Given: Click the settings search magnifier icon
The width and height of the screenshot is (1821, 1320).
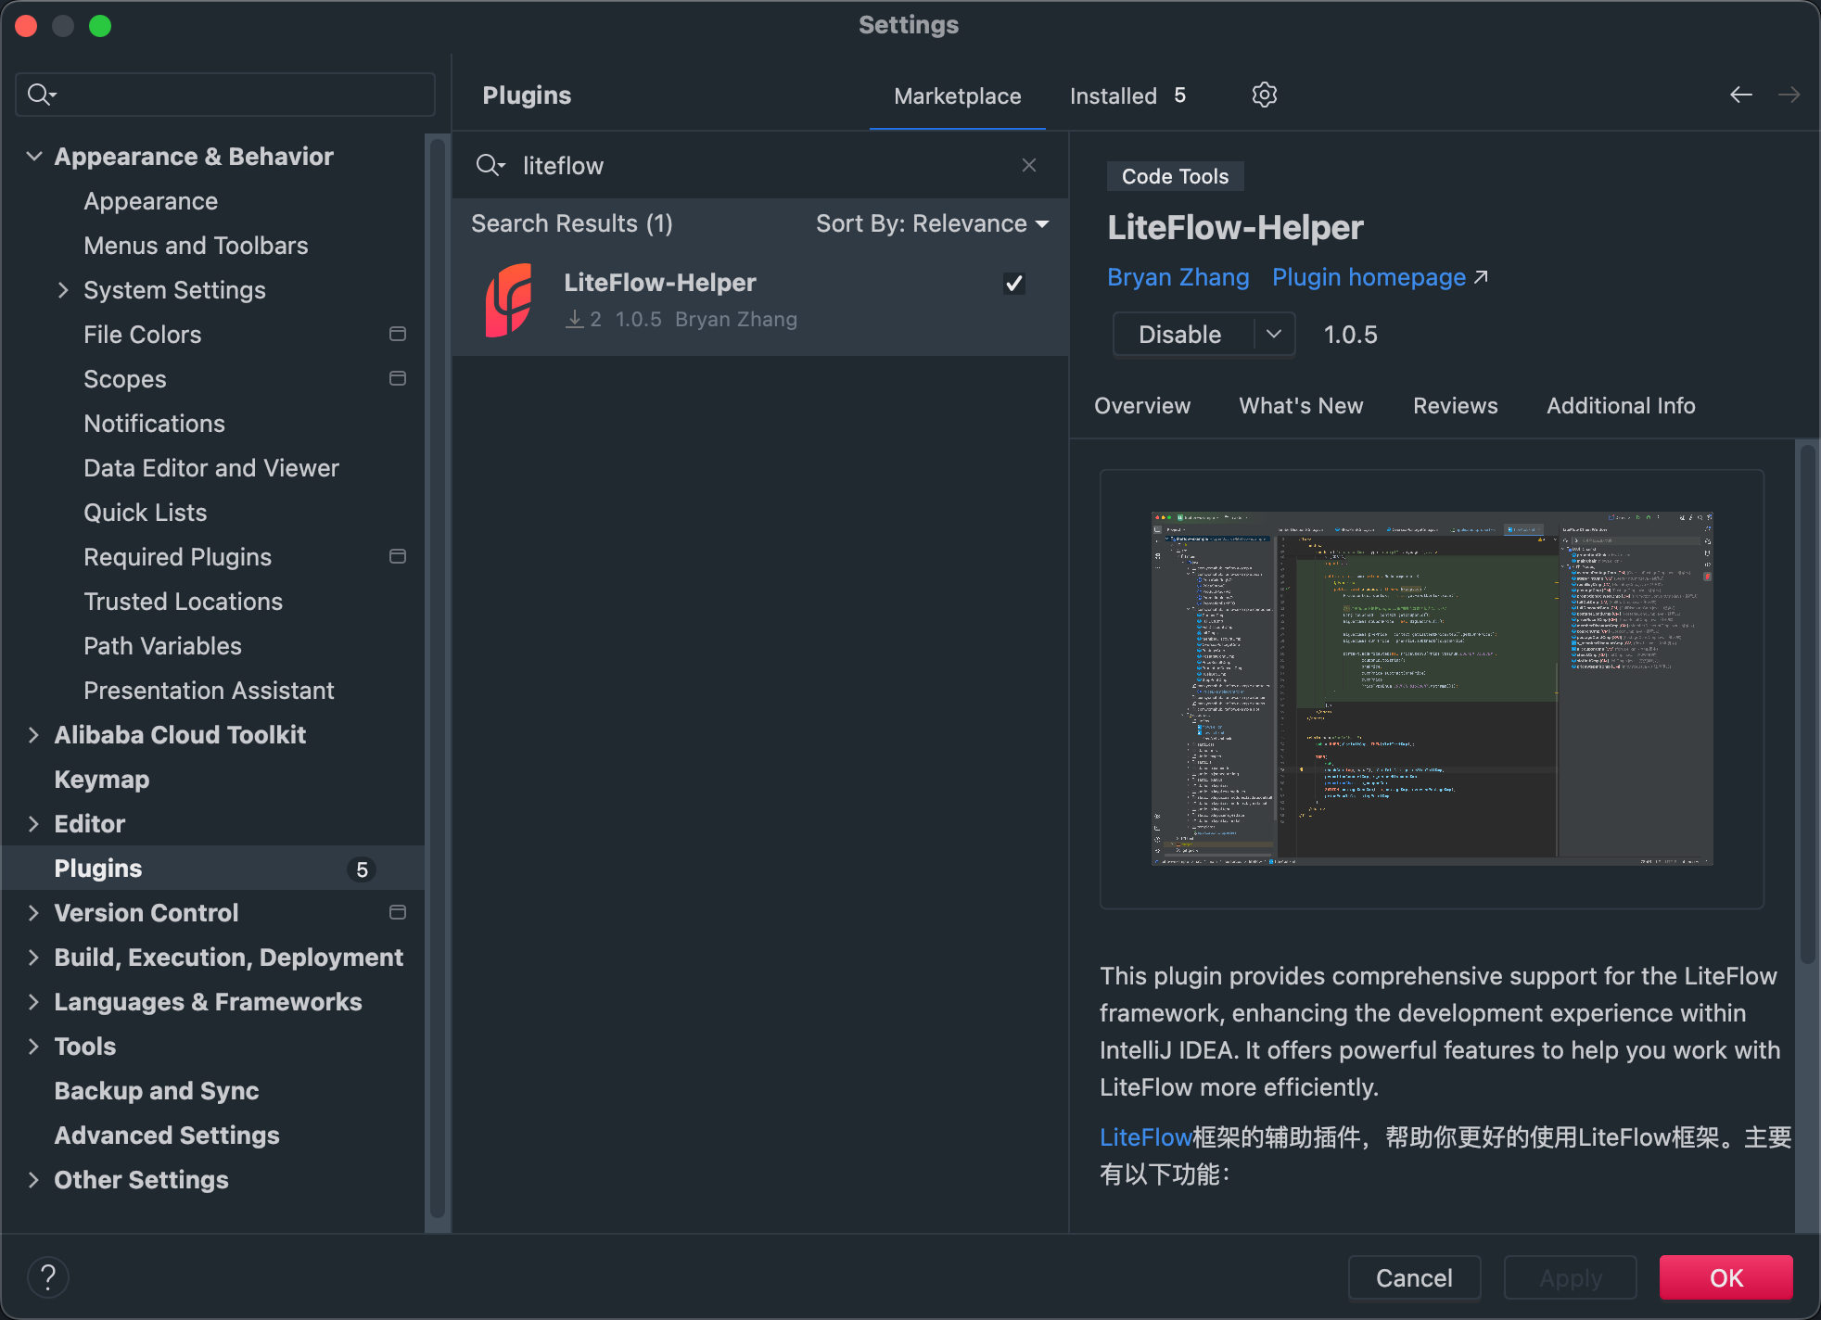Looking at the screenshot, I should coord(42,95).
